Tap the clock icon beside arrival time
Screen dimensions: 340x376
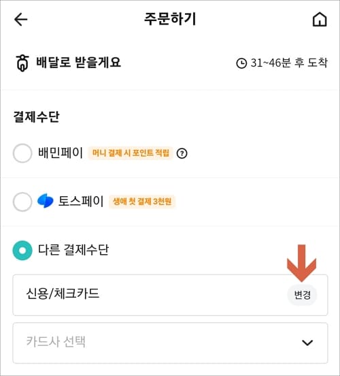[x=241, y=63]
